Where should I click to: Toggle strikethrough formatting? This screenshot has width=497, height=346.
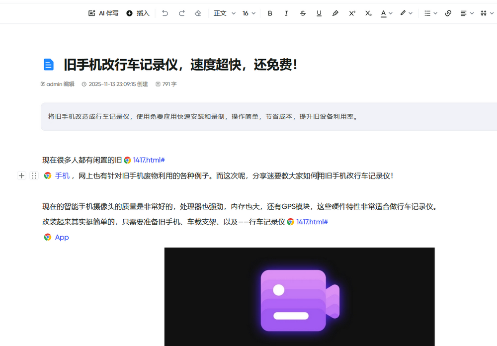(303, 13)
